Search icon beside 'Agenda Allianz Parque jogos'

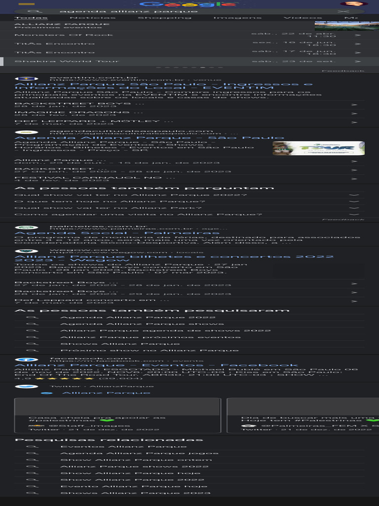tap(32, 453)
